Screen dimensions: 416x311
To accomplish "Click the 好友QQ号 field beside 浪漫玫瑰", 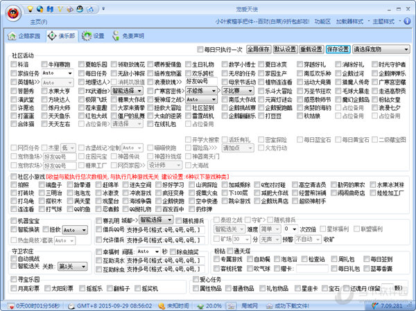I will tap(201, 82).
